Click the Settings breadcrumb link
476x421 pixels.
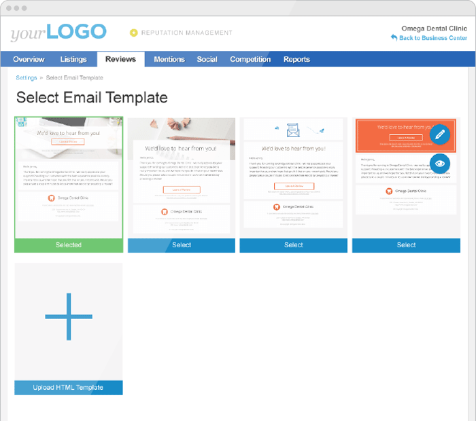click(26, 77)
